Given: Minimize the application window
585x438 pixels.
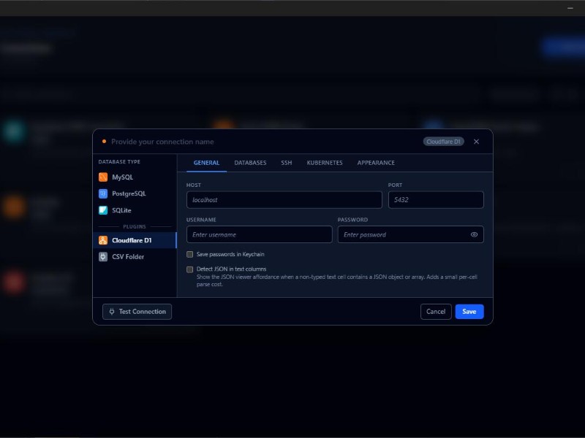Looking at the screenshot, I should [570, 8].
